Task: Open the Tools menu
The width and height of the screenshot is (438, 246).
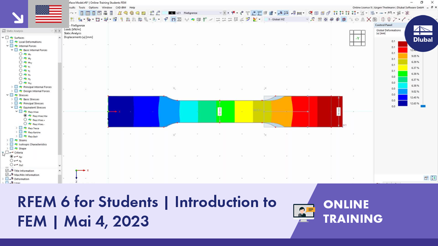Action: (x=82, y=8)
